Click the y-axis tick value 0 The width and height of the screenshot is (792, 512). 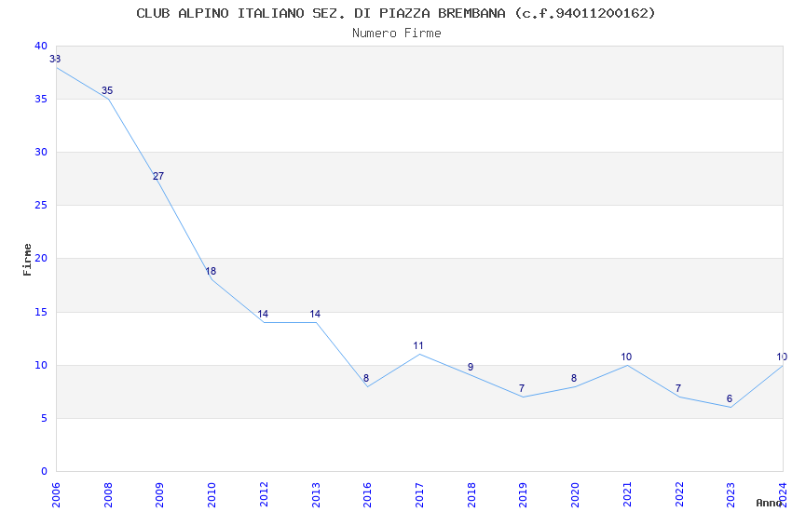click(x=44, y=472)
